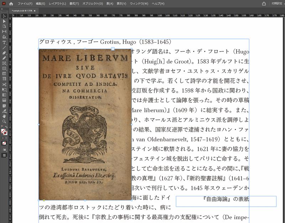Image resolution: width=285 pixels, height=223 pixels.
Task: Click the vertical ruler at left
Action: 10,120
